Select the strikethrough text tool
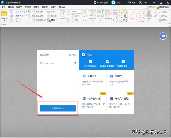Screen dimensions: 171x138 120,16
